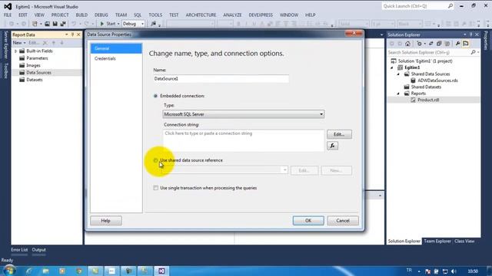Click the Save icon in the toolbar
492x276 pixels.
(x=55, y=24)
